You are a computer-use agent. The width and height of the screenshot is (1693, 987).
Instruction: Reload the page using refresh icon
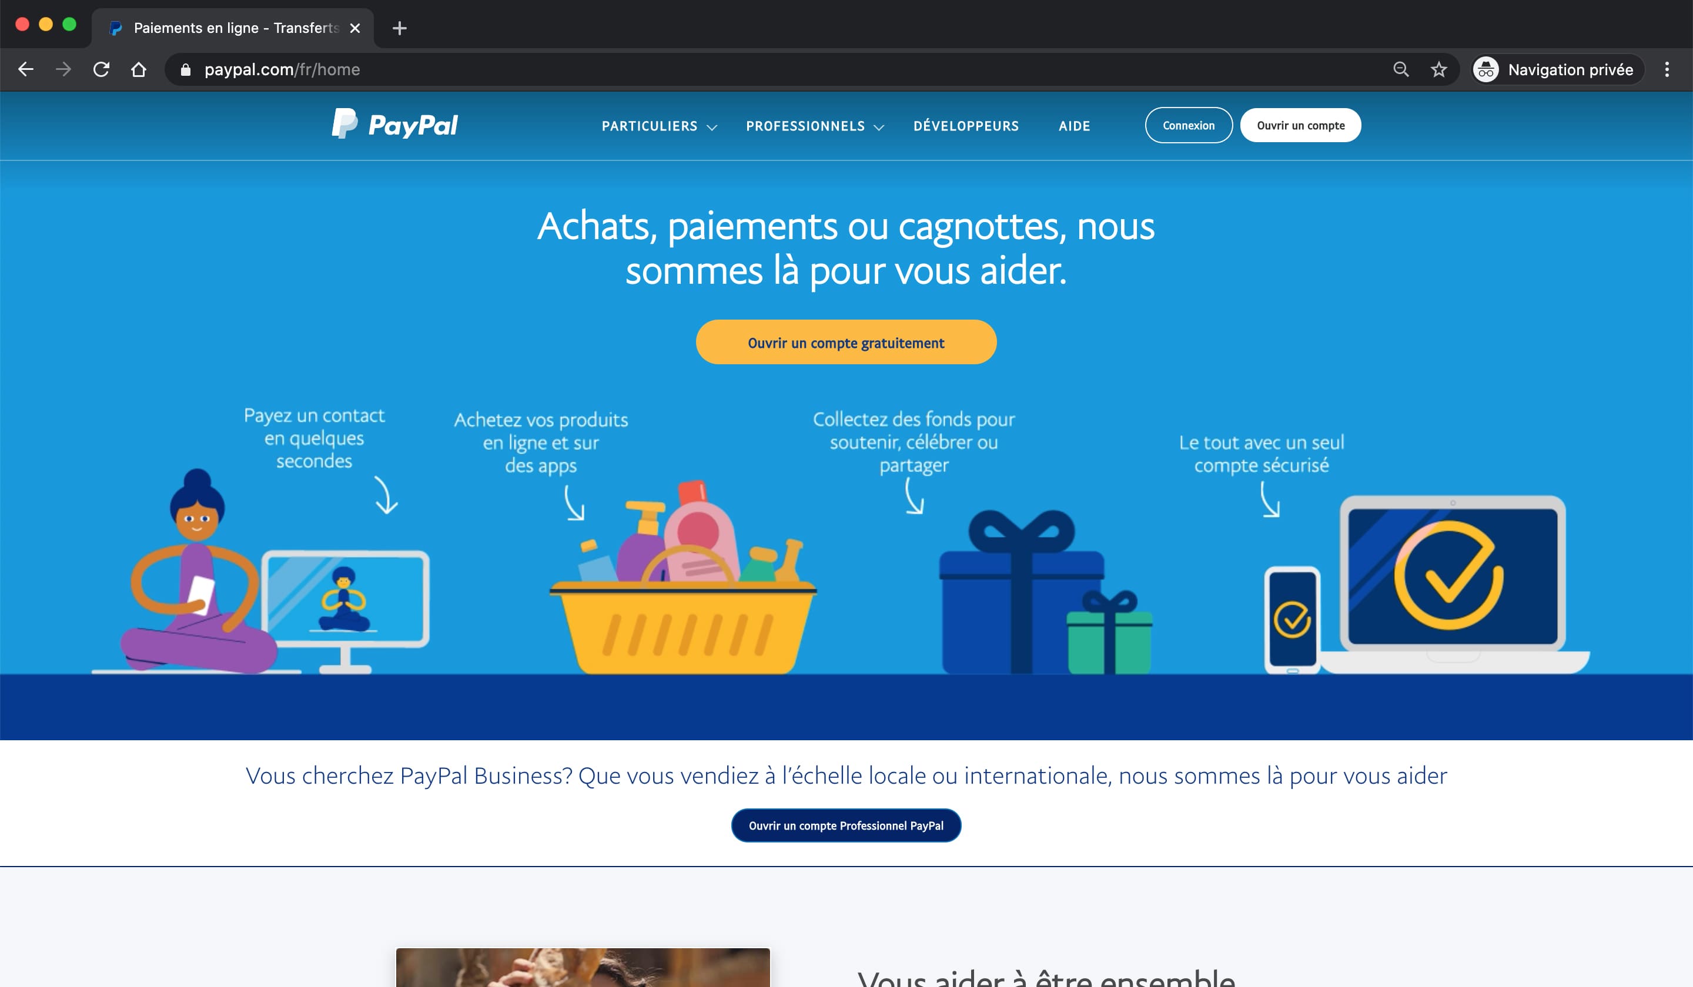(101, 69)
